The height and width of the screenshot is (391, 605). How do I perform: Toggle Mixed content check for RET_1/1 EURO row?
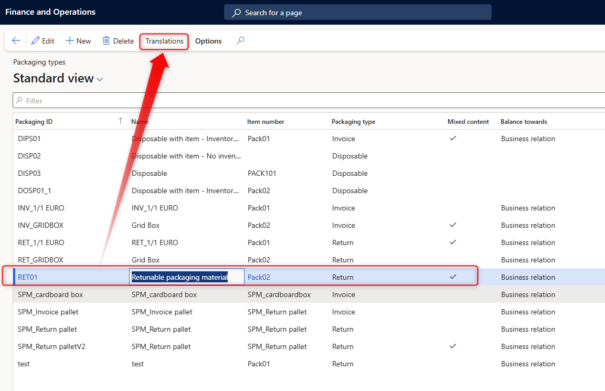point(453,242)
